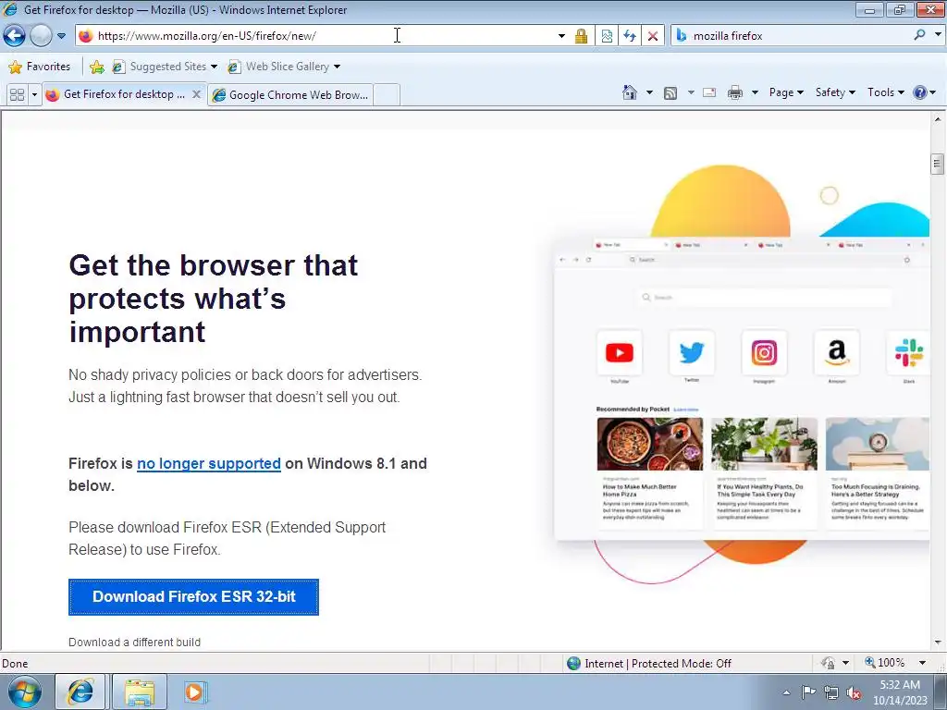Image resolution: width=947 pixels, height=710 pixels.
Task: Open the search provider dropdown arrow
Action: 938,34
